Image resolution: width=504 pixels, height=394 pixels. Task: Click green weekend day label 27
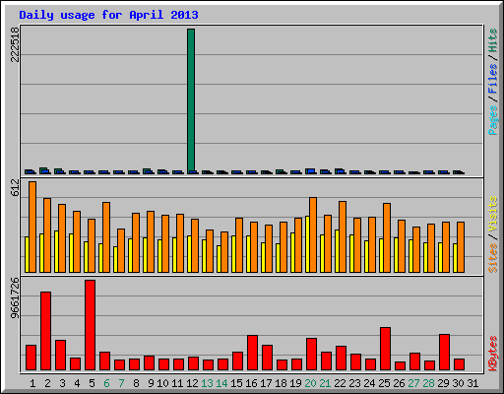[x=413, y=383]
